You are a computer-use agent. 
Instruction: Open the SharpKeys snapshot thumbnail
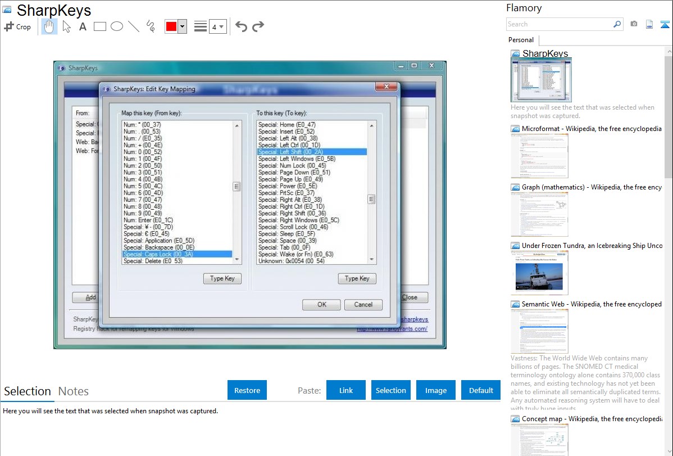pos(541,80)
